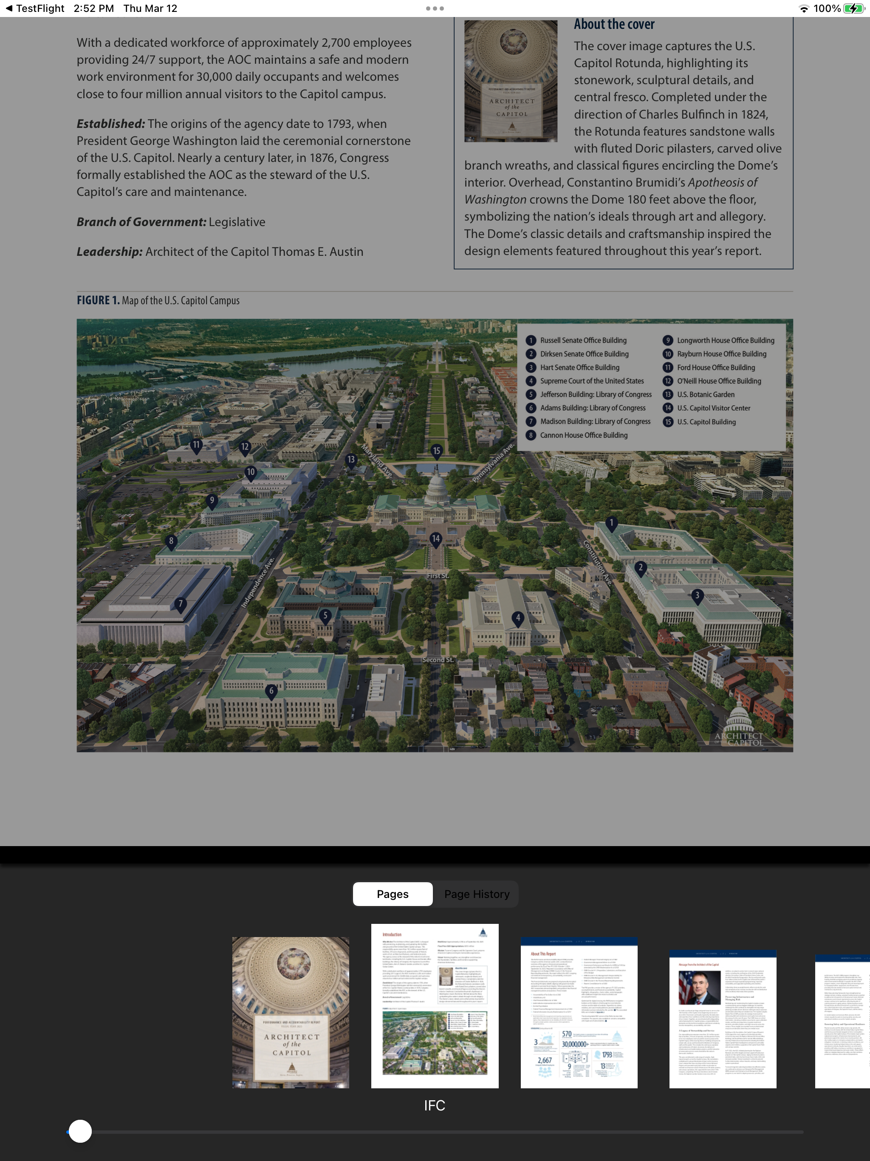This screenshot has height=1161, width=870.
Task: Open the Architect's message page thumbnail
Action: (x=723, y=1018)
